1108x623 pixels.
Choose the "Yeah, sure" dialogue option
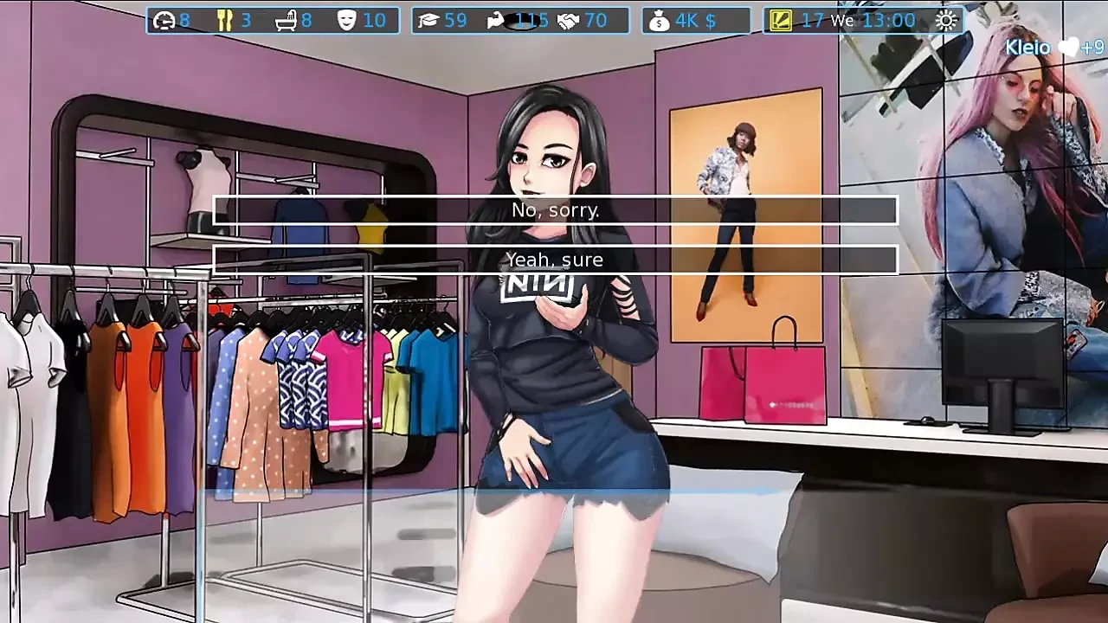click(555, 260)
